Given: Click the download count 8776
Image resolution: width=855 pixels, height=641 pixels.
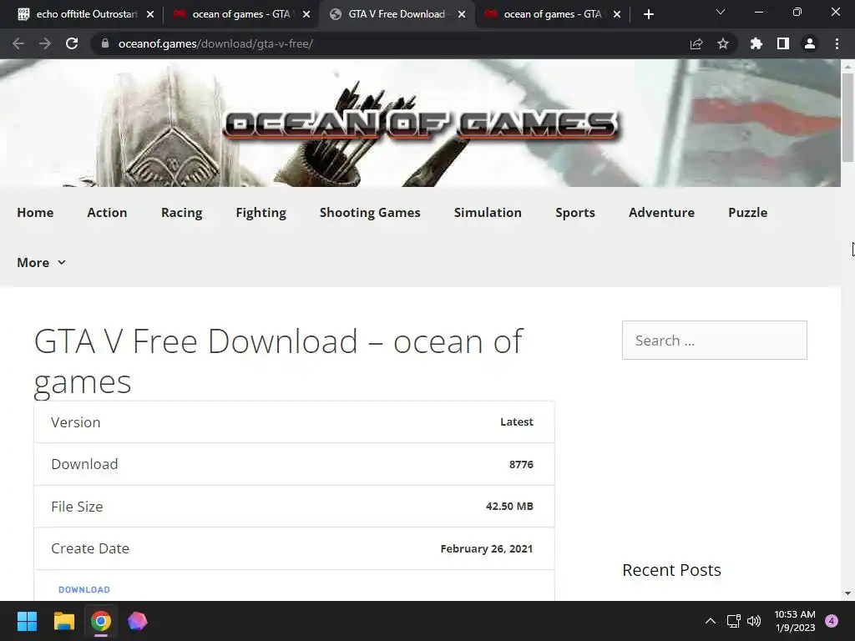Looking at the screenshot, I should pyautogui.click(x=521, y=464).
